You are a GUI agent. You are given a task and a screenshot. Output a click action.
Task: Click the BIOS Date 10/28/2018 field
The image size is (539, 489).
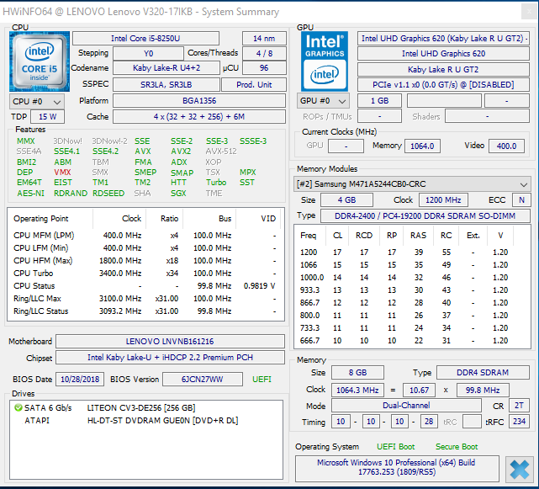[x=80, y=380]
